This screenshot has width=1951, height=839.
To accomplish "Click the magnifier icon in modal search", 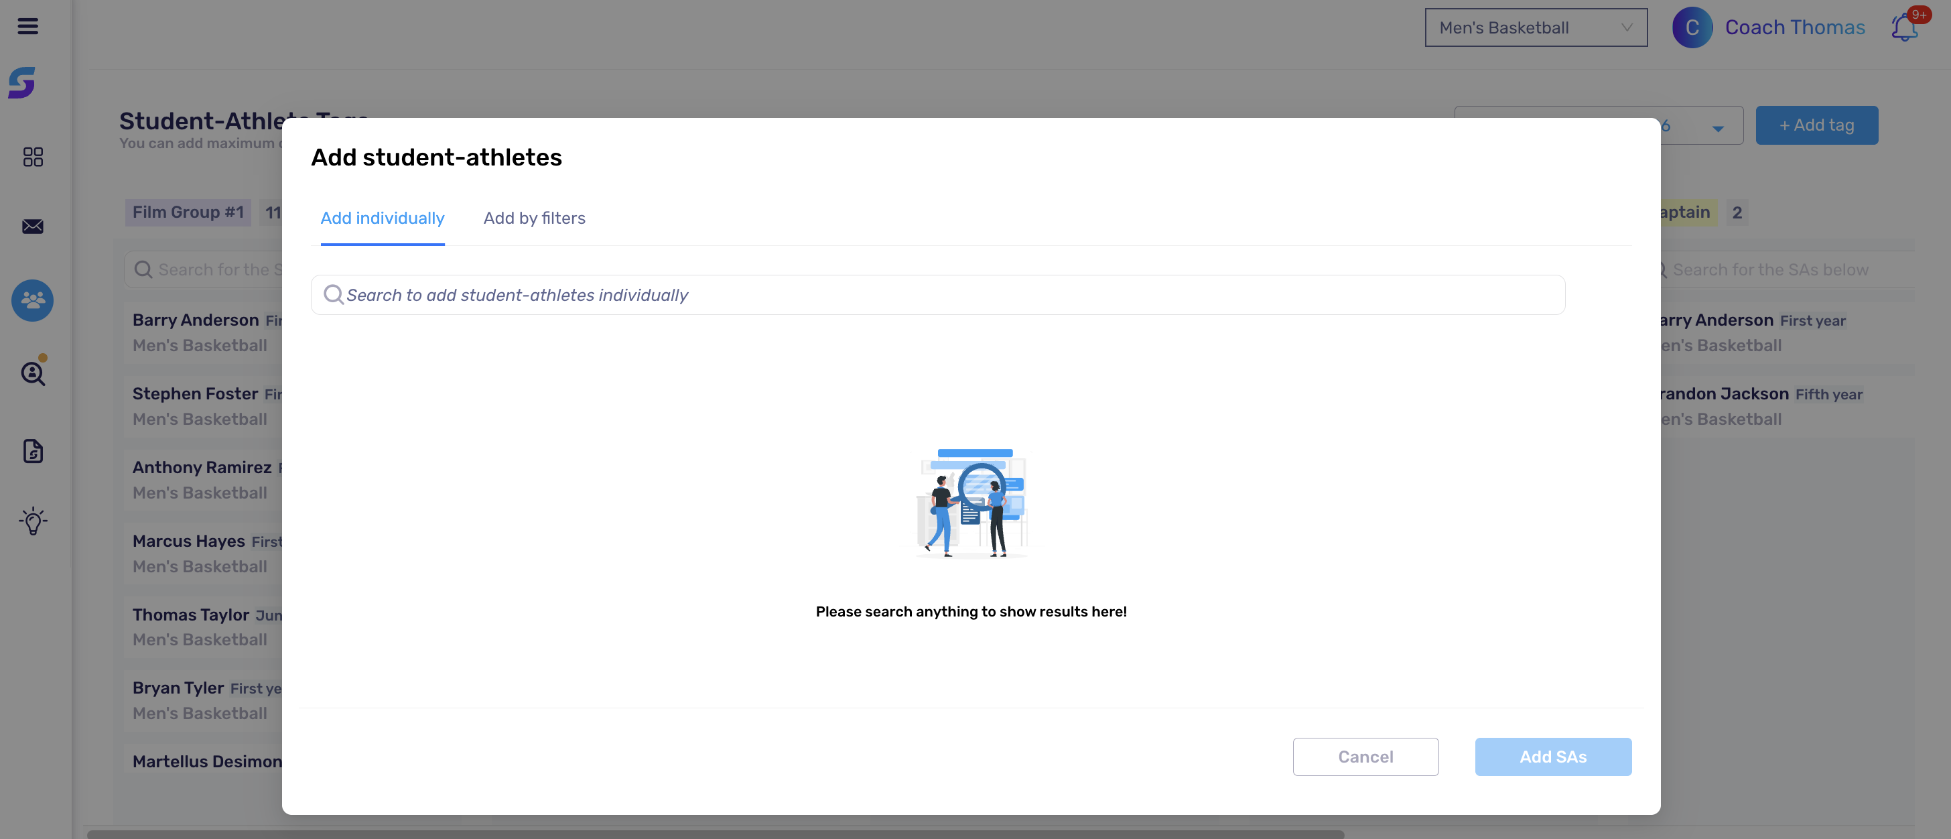I will point(333,295).
